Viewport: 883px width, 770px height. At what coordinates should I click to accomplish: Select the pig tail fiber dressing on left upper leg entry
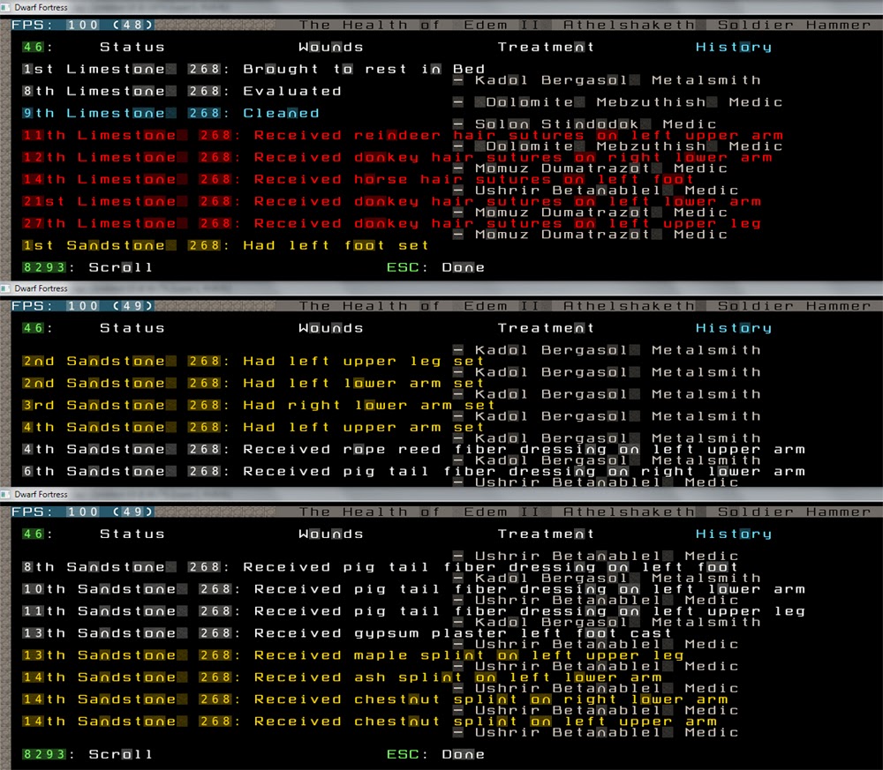tap(414, 611)
